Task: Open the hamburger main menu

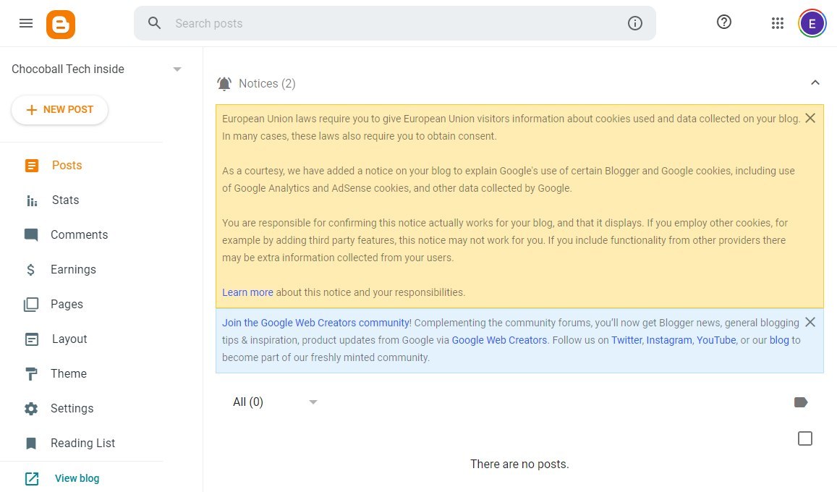Action: [25, 23]
